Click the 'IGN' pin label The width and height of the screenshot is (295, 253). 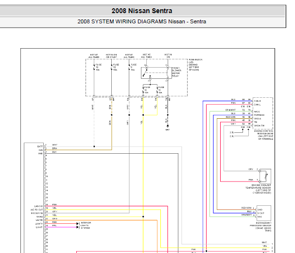pyautogui.click(x=41, y=150)
